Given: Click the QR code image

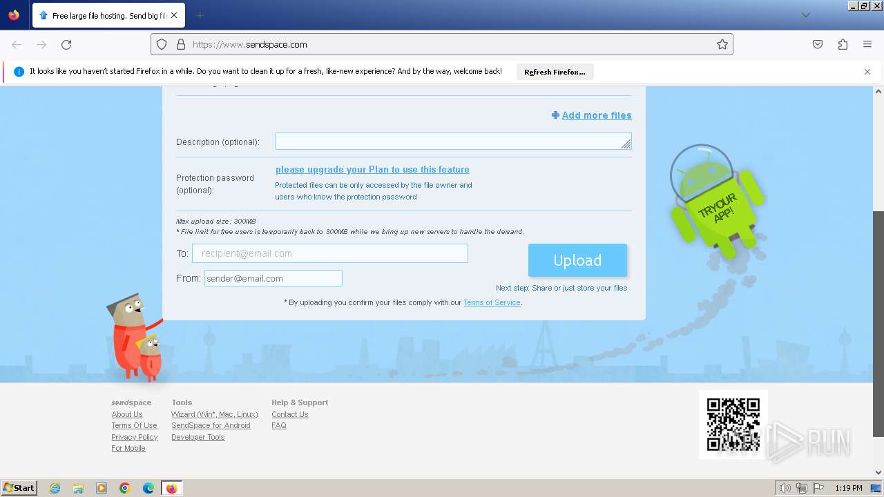Looking at the screenshot, I should tap(733, 424).
